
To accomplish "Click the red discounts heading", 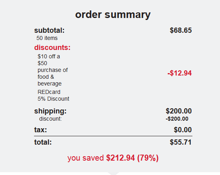I will 52,48.
